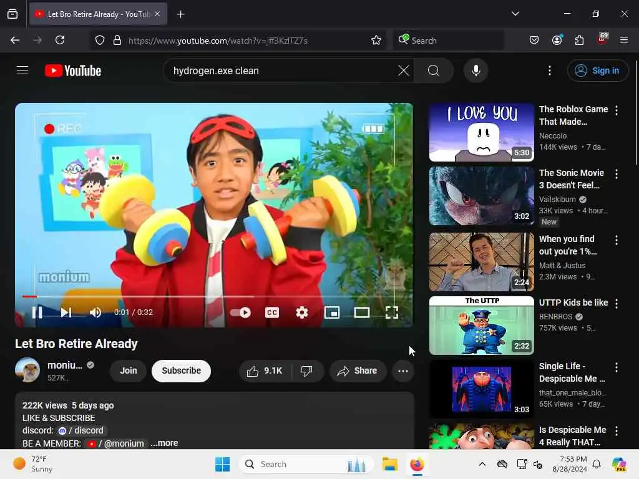Open UTTP Kids be like title
Image resolution: width=639 pixels, height=479 pixels.
(573, 302)
